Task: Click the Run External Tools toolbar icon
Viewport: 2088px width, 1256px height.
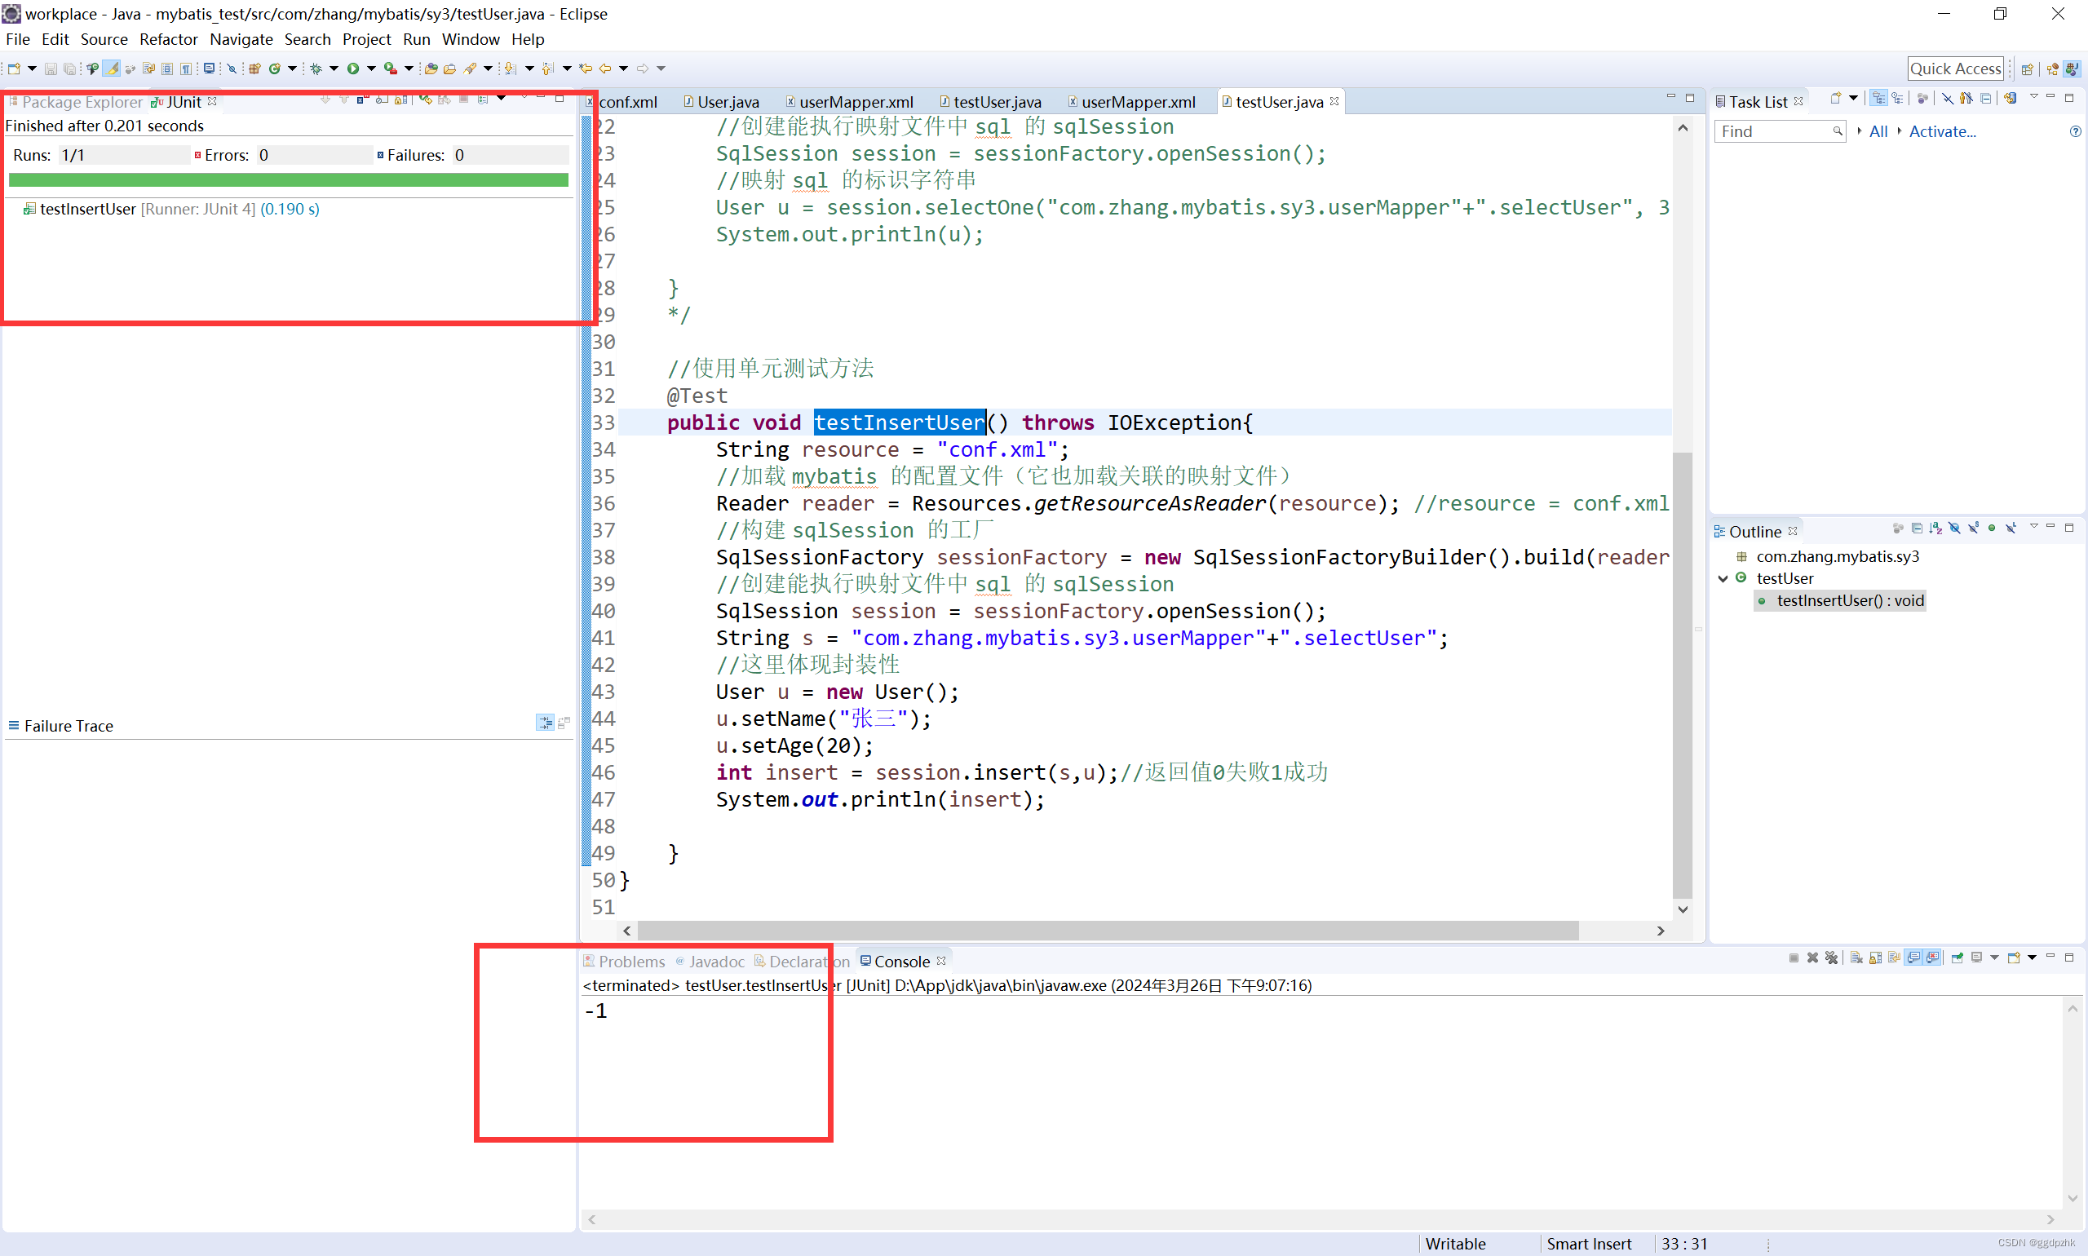Action: [x=390, y=69]
